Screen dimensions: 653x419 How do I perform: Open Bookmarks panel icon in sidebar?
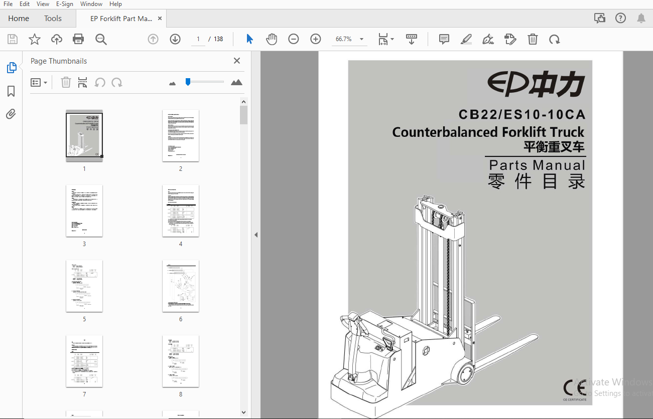coord(12,91)
